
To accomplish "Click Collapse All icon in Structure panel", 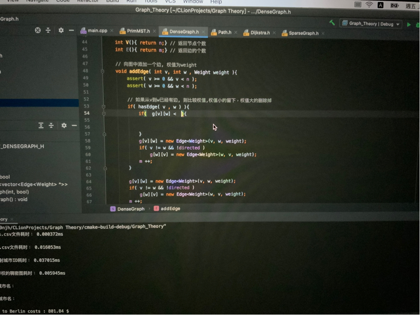I will point(51,125).
